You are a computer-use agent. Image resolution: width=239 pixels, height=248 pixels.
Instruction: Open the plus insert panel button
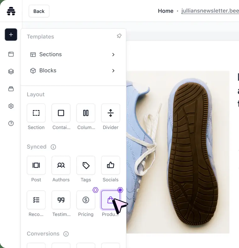[x=11, y=35]
